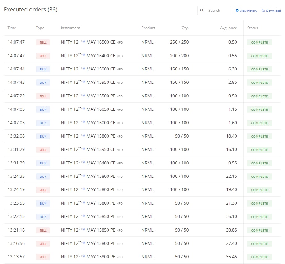The width and height of the screenshot is (285, 264).
Task: Click COMPLETE status at 13:13:57 row
Action: (260, 257)
